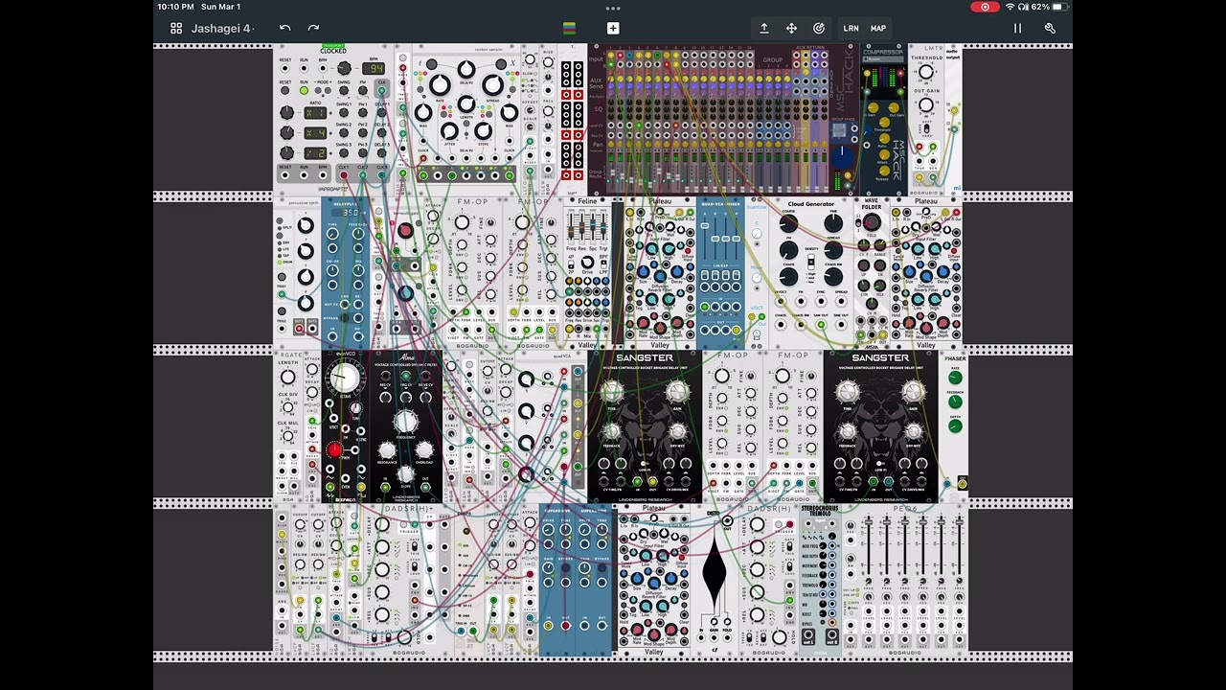Click the red PWM knob on EvenVCO
This screenshot has height=690, width=1226.
pos(334,448)
